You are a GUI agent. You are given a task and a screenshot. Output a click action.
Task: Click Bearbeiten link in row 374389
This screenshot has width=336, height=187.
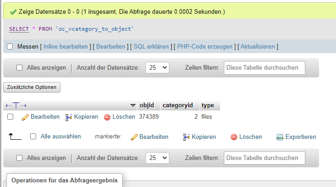tap(45, 117)
